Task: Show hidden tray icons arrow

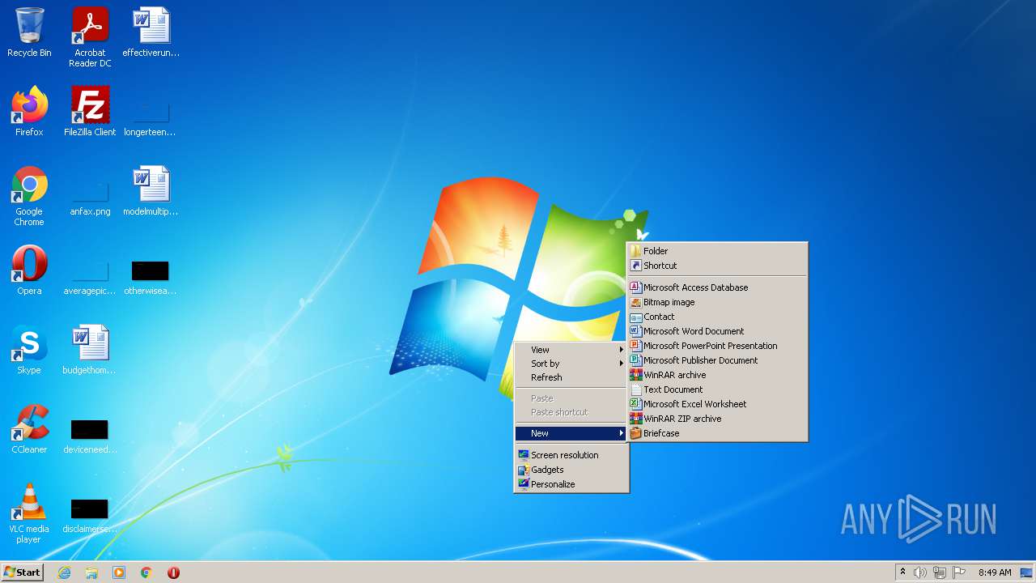Action: [x=902, y=572]
